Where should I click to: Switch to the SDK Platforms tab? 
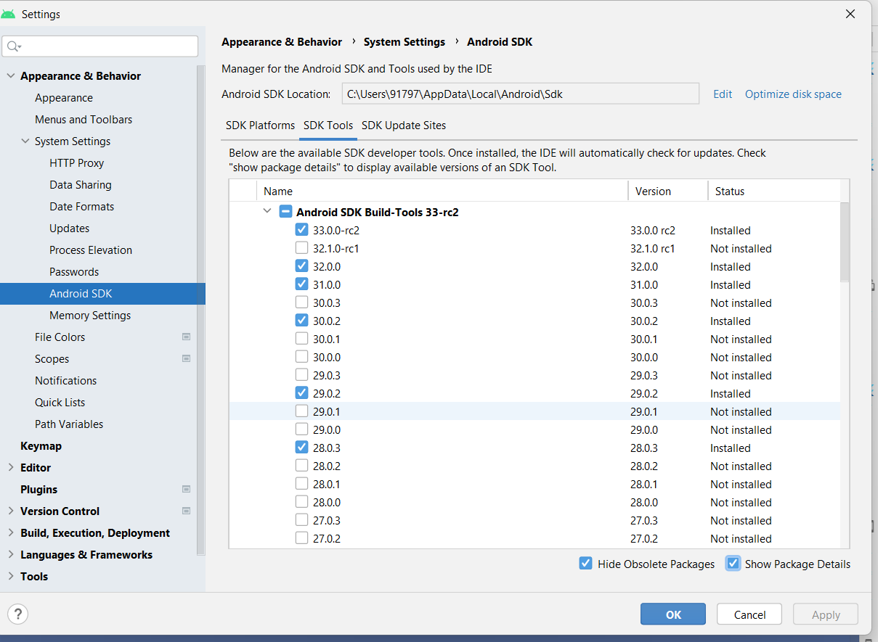260,125
